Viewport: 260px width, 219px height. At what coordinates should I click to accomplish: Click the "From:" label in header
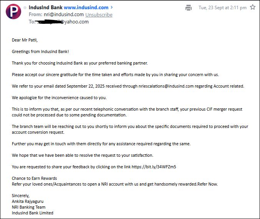pos(35,15)
